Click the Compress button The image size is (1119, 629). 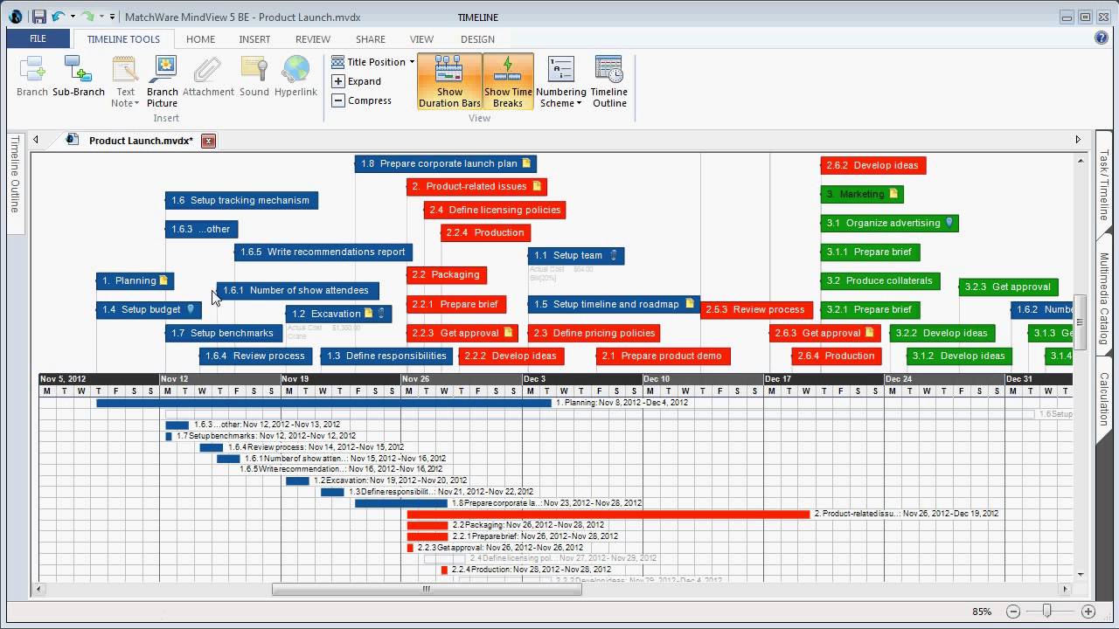click(x=363, y=100)
